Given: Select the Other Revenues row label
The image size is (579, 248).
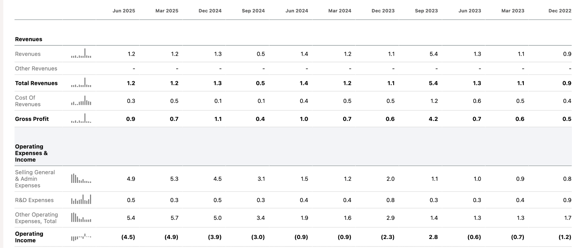Looking at the screenshot, I should point(36,68).
